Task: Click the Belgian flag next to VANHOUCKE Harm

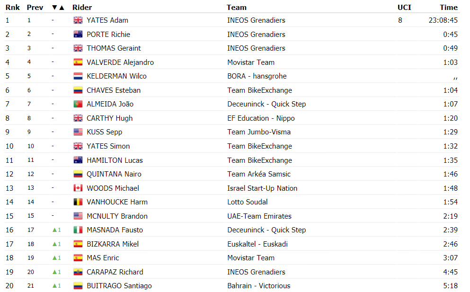Action: point(78,202)
